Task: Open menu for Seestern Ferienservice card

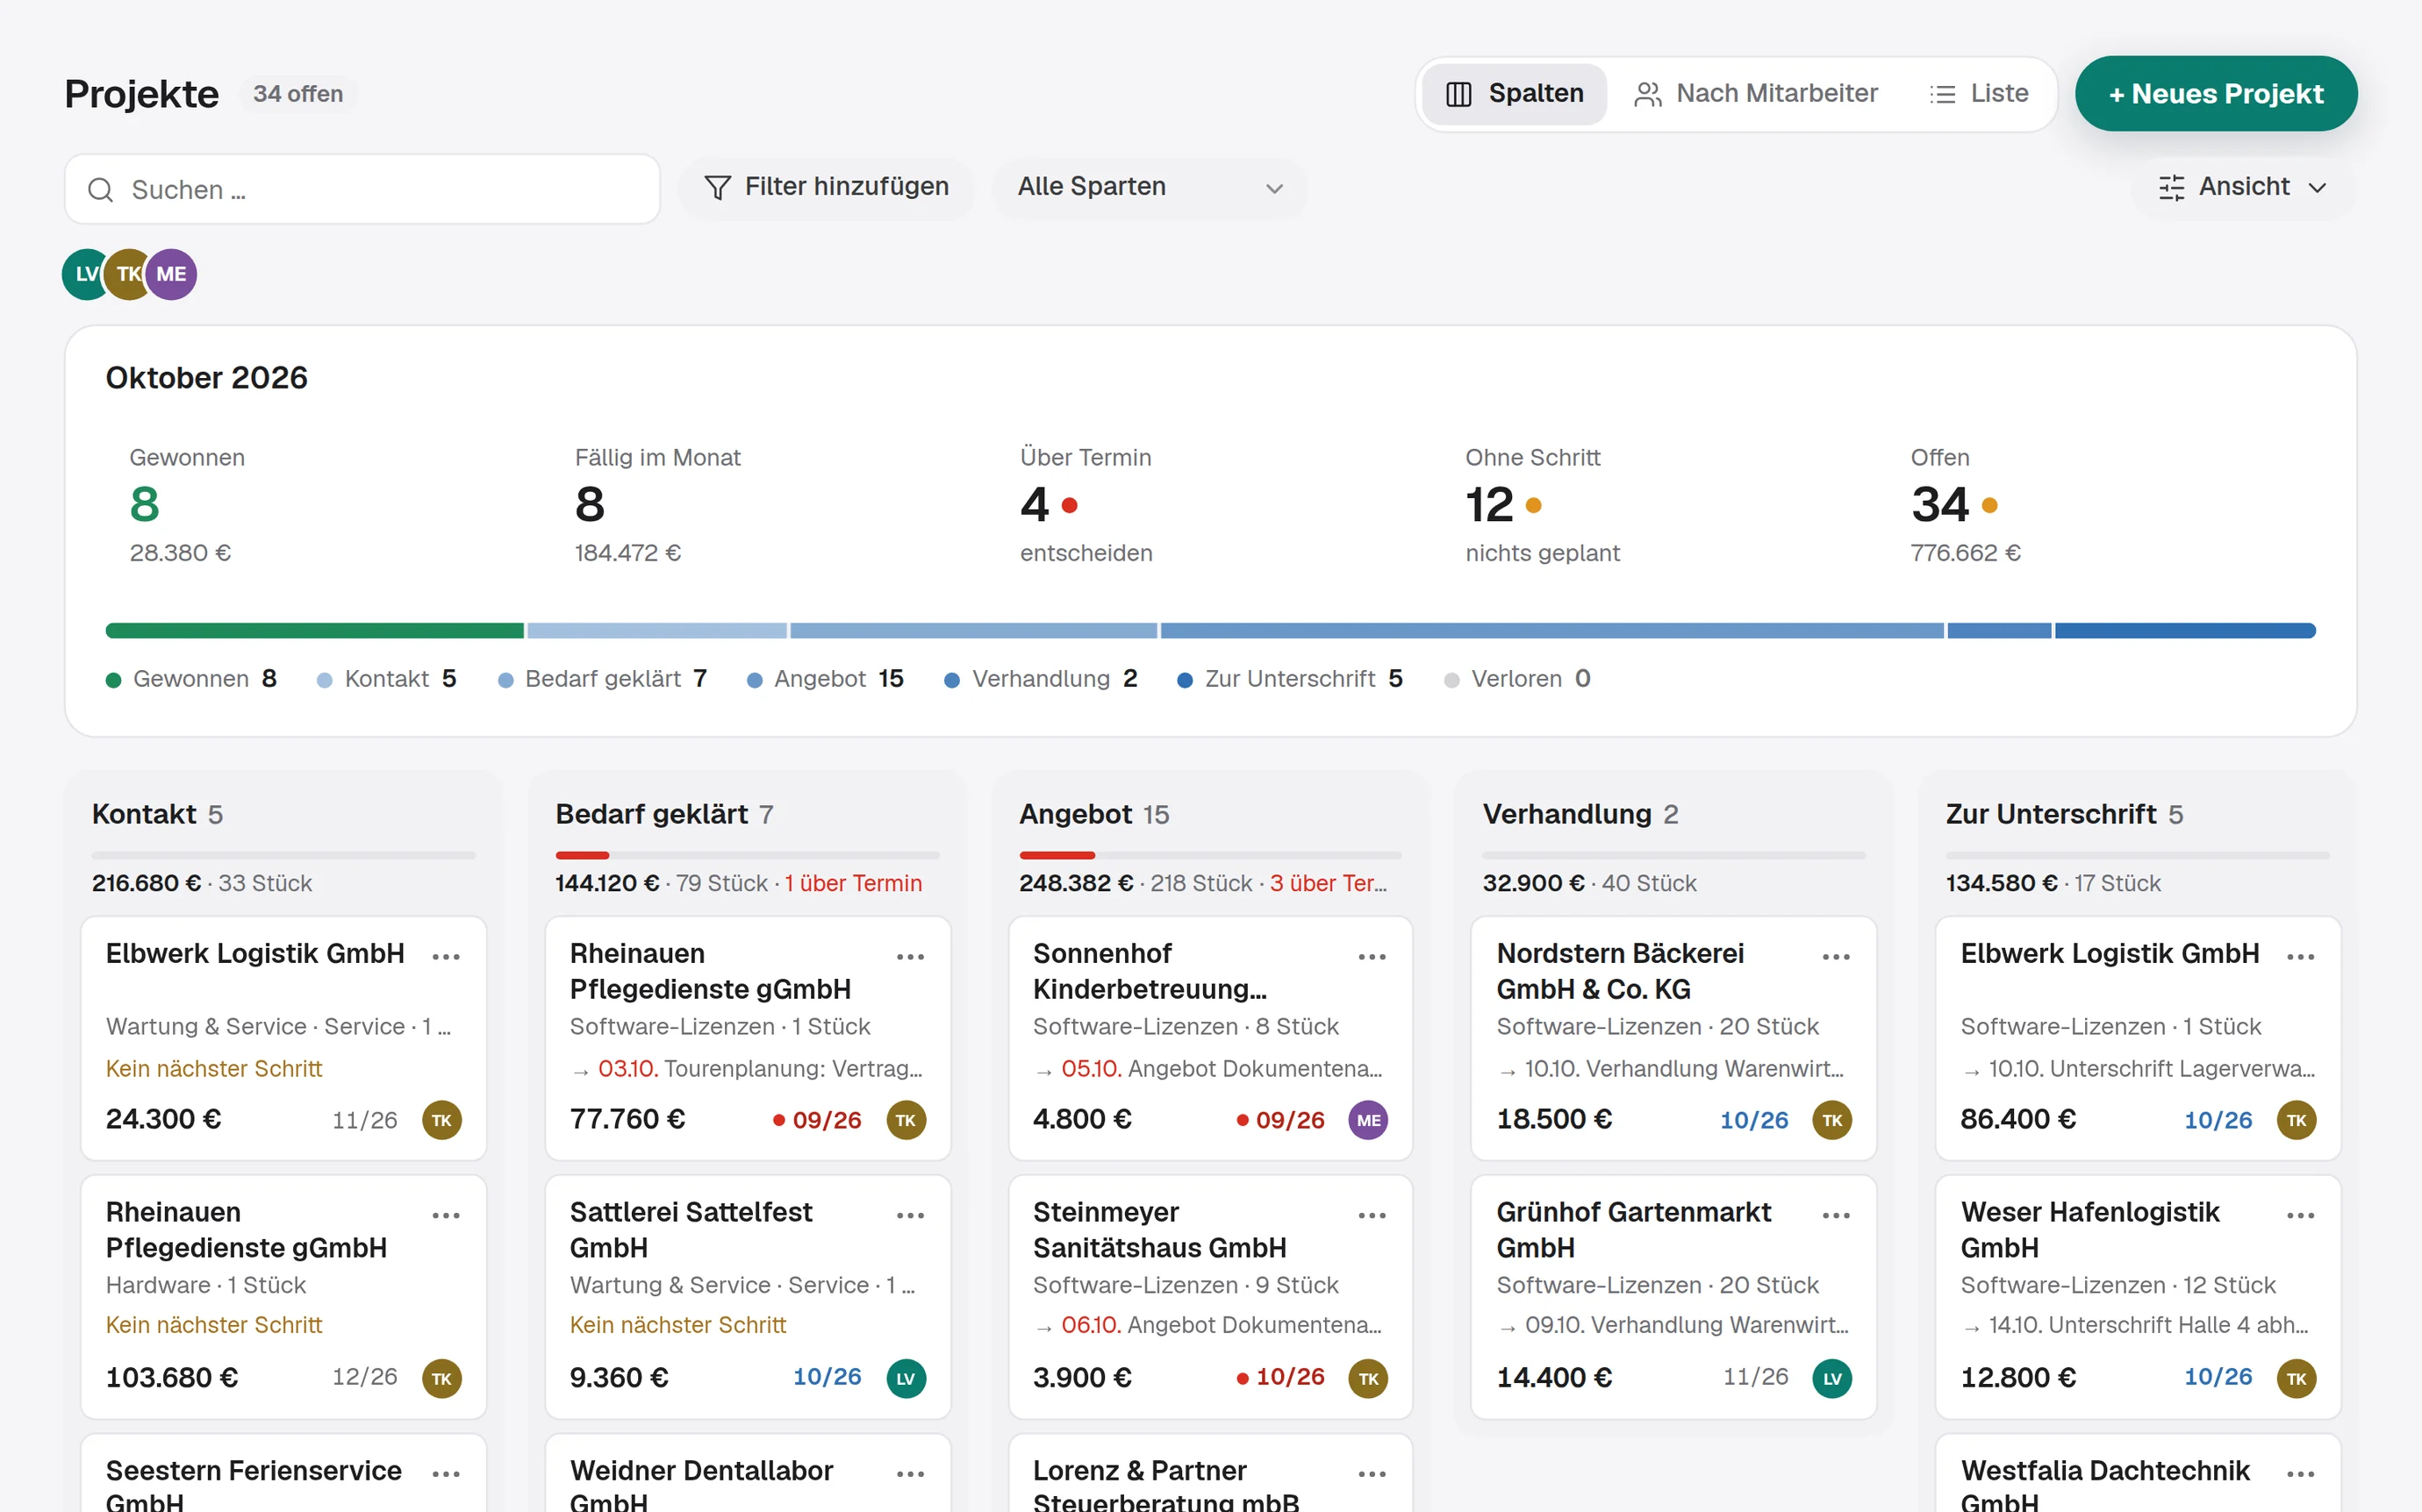Action: [x=446, y=1474]
